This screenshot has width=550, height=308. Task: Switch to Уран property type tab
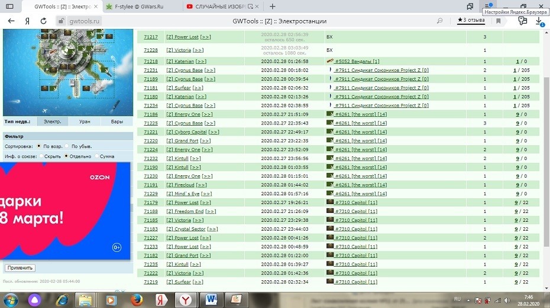(x=85, y=122)
